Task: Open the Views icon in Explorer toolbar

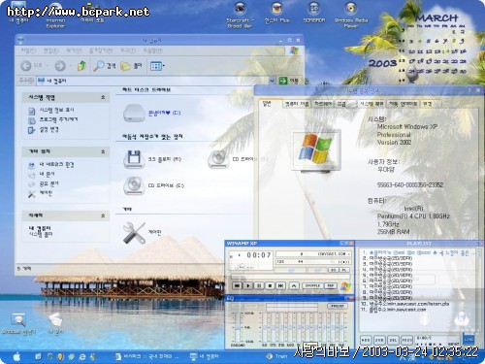Action: click(x=156, y=66)
